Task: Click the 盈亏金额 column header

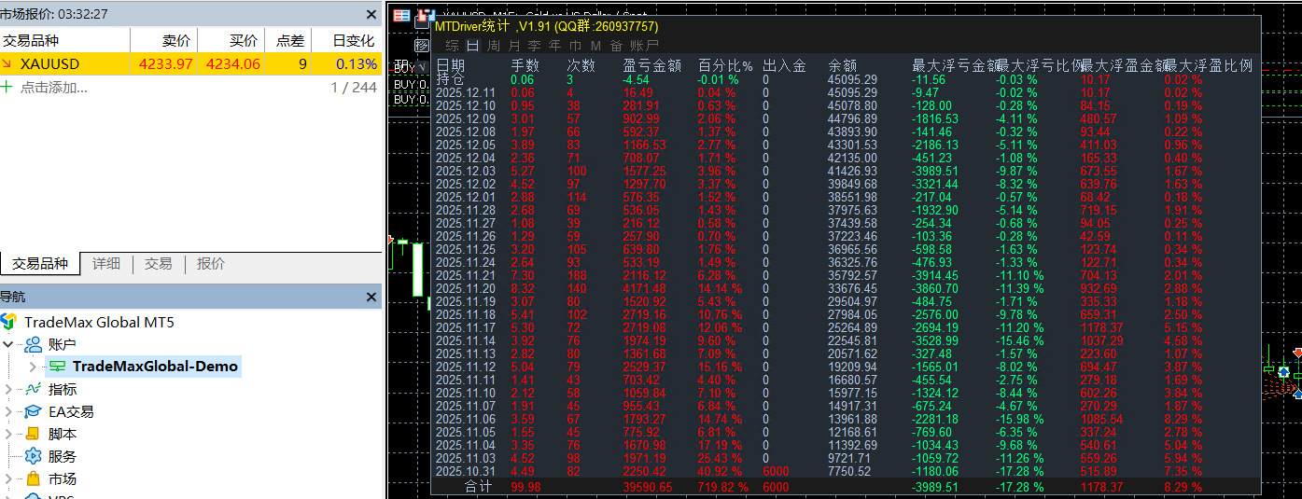Action: 651,65
